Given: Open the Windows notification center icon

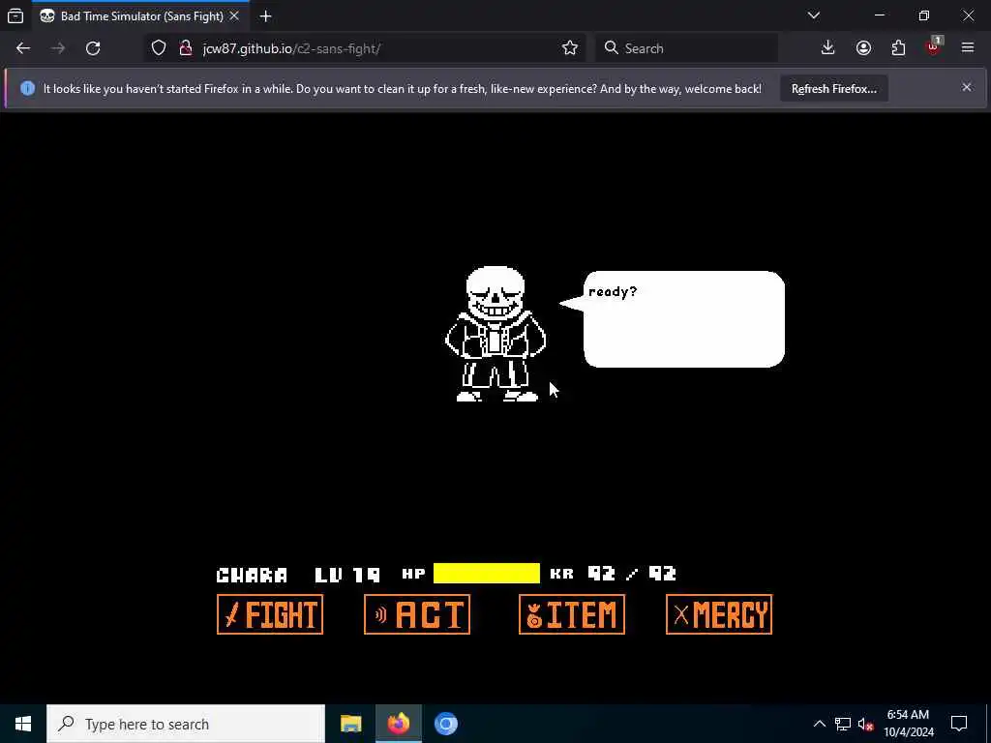Looking at the screenshot, I should [x=959, y=724].
